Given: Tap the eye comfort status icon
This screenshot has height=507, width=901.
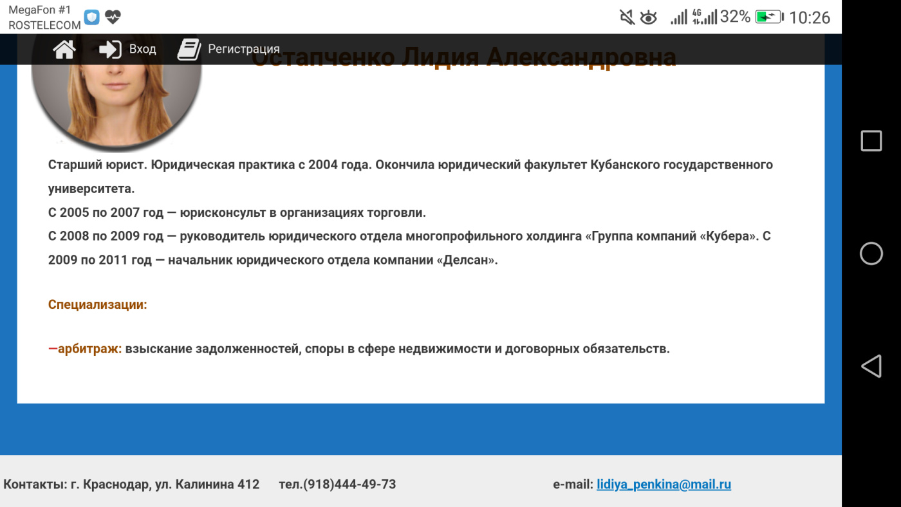Looking at the screenshot, I should click(x=648, y=17).
